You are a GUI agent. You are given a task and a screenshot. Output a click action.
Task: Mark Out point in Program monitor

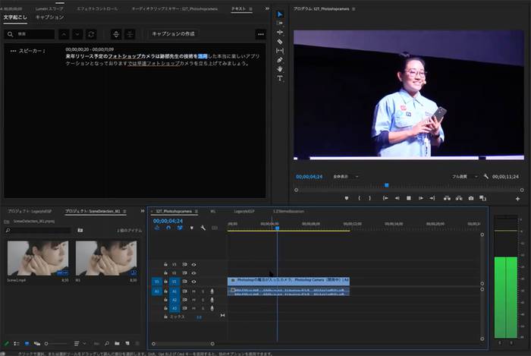[x=370, y=198]
